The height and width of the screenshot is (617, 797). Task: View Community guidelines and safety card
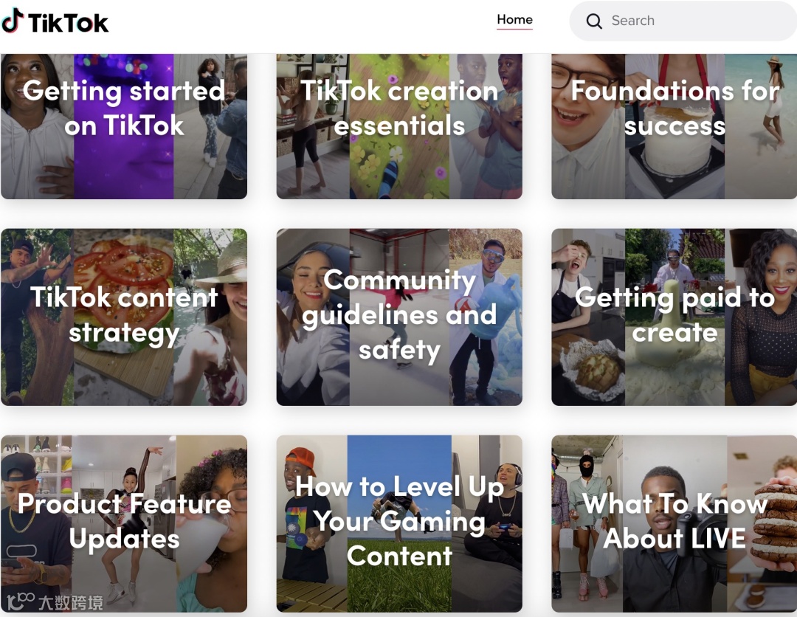[x=399, y=317]
